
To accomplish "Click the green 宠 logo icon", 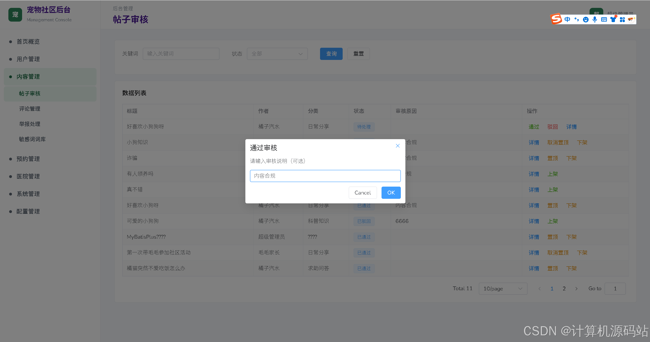I will coord(15,15).
